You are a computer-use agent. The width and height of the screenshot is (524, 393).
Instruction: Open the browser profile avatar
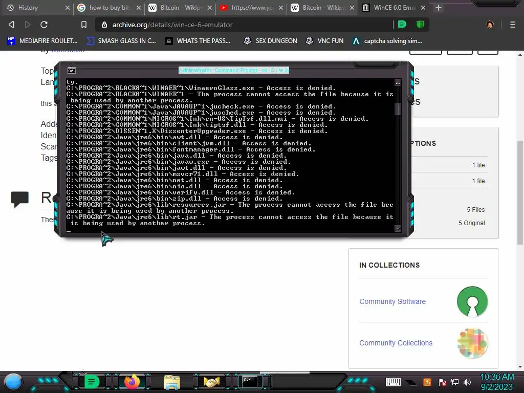point(490,25)
